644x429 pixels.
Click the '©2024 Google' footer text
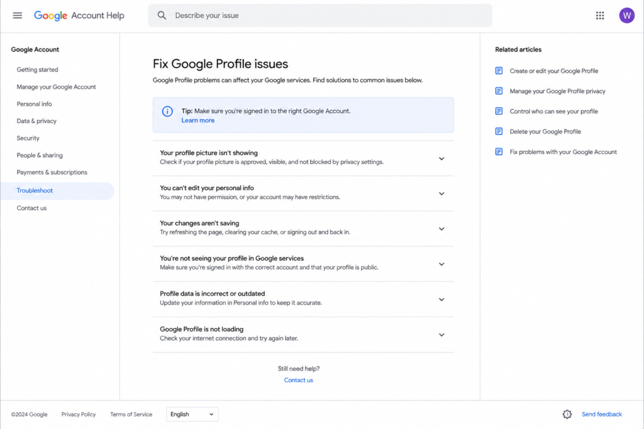point(29,414)
